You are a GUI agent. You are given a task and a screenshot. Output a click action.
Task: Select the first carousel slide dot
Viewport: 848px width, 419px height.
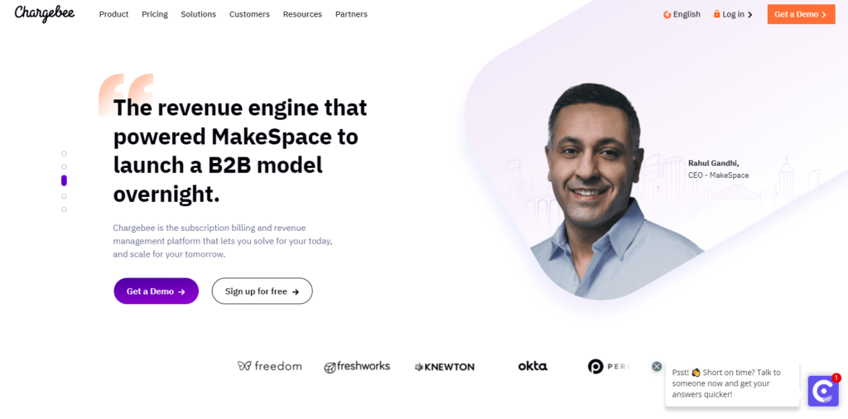pos(64,153)
